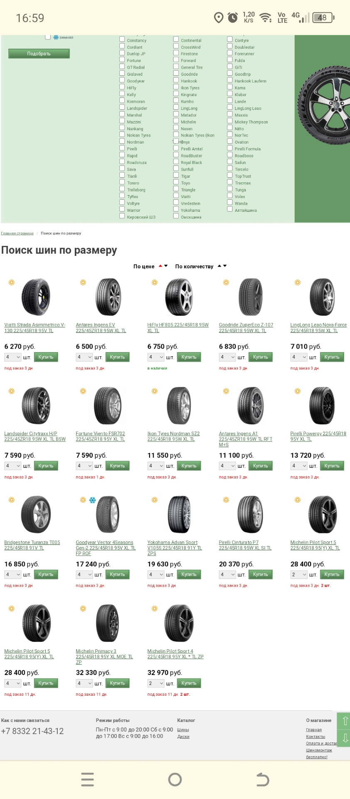Click the summer sun icon on Viatti Strada
The width and height of the screenshot is (350, 799).
tap(12, 283)
